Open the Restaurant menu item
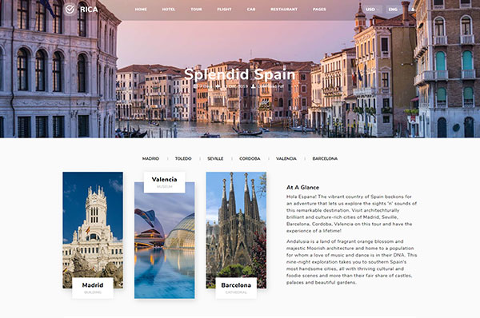Image resolution: width=480 pixels, height=318 pixels. (x=284, y=10)
